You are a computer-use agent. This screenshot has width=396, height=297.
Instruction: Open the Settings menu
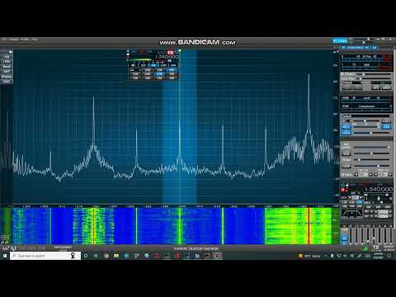pos(14,40)
